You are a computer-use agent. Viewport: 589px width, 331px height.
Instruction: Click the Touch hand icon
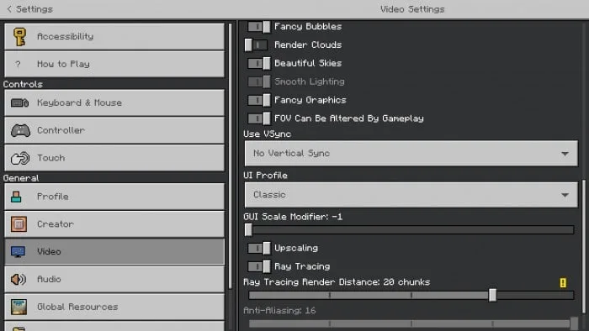20,158
